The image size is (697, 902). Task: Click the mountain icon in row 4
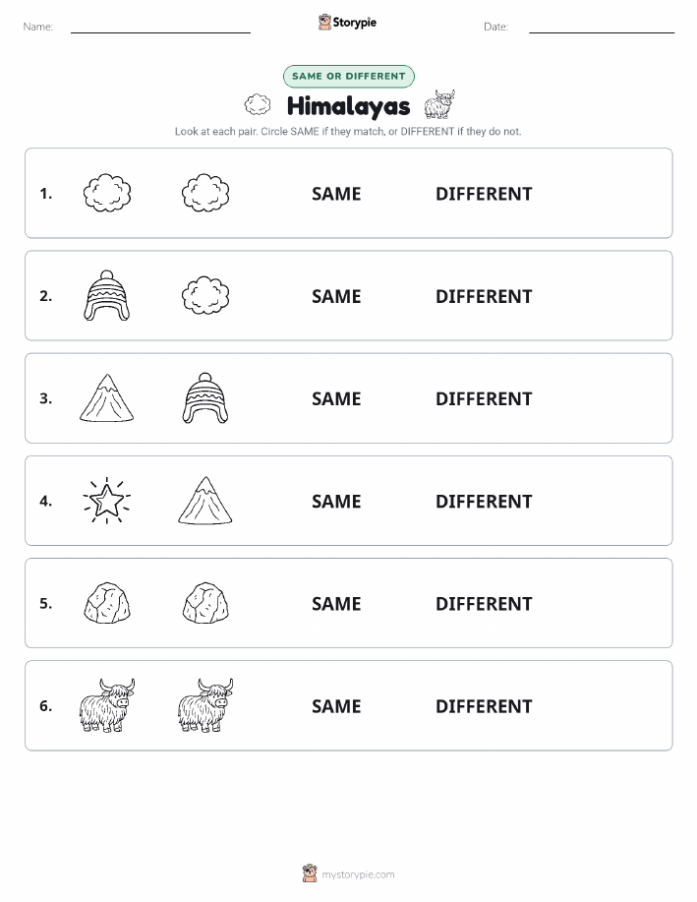click(205, 501)
